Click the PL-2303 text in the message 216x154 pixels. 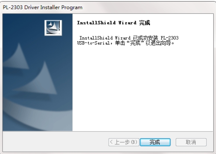coord(170,38)
